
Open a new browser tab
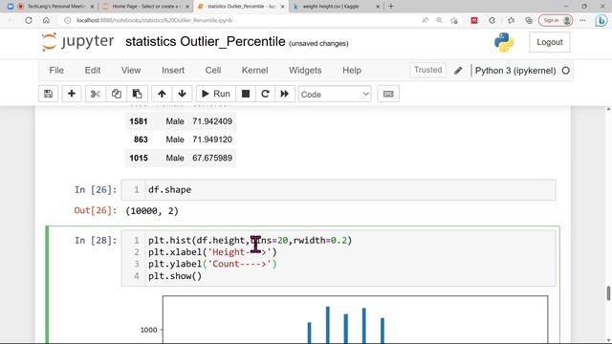[391, 7]
